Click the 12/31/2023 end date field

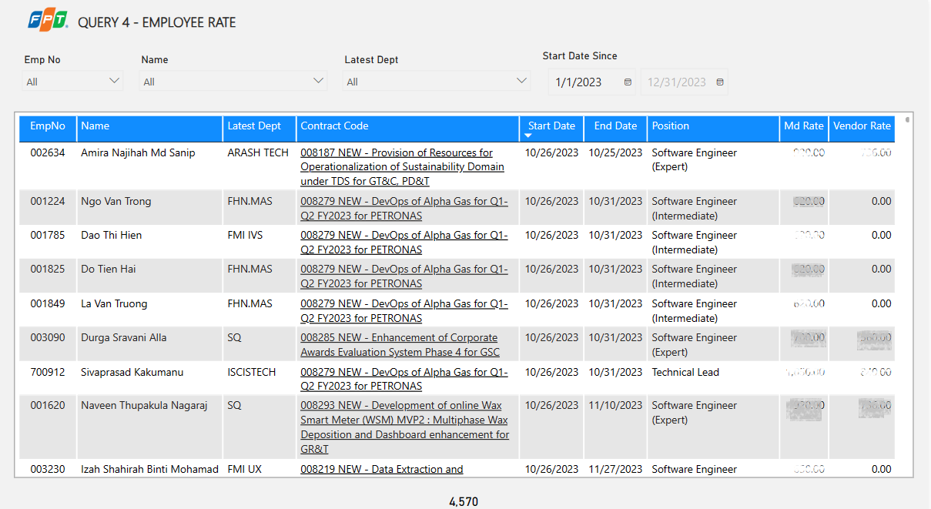[x=676, y=82]
